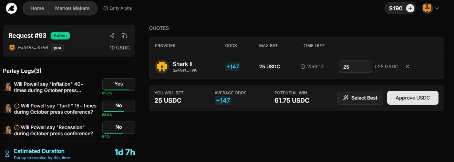Switch to the Market Makers tab
The image size is (454, 162).
click(x=72, y=8)
